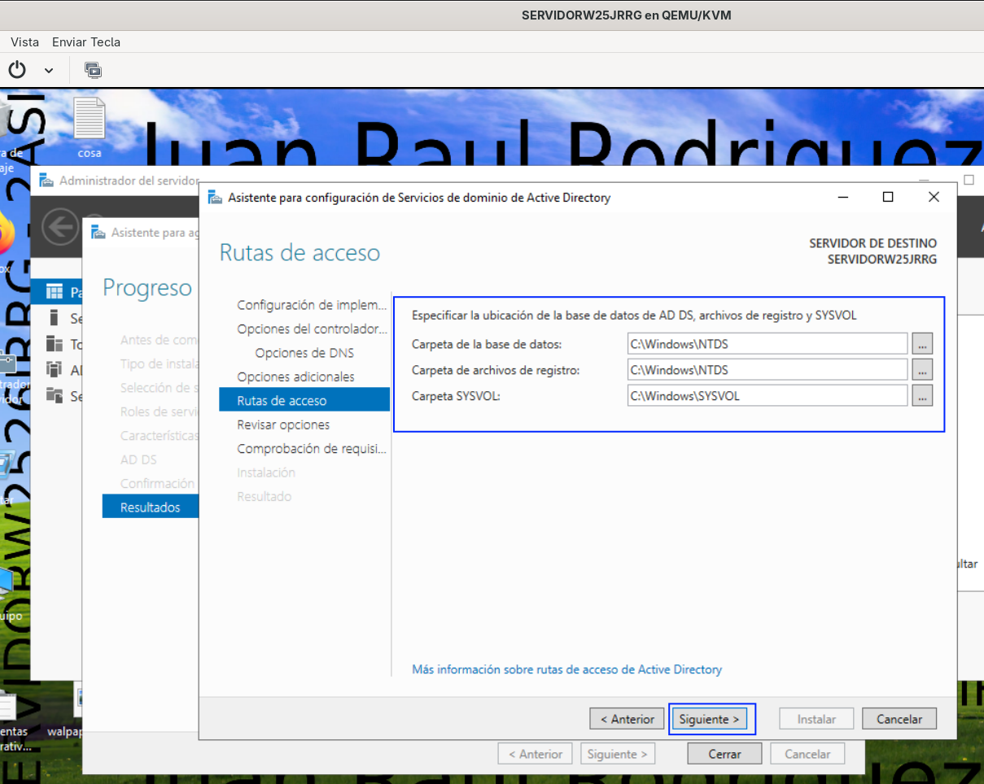Click the VM screenshot/console toolbar icon
Image resolution: width=984 pixels, height=784 pixels.
(92, 70)
